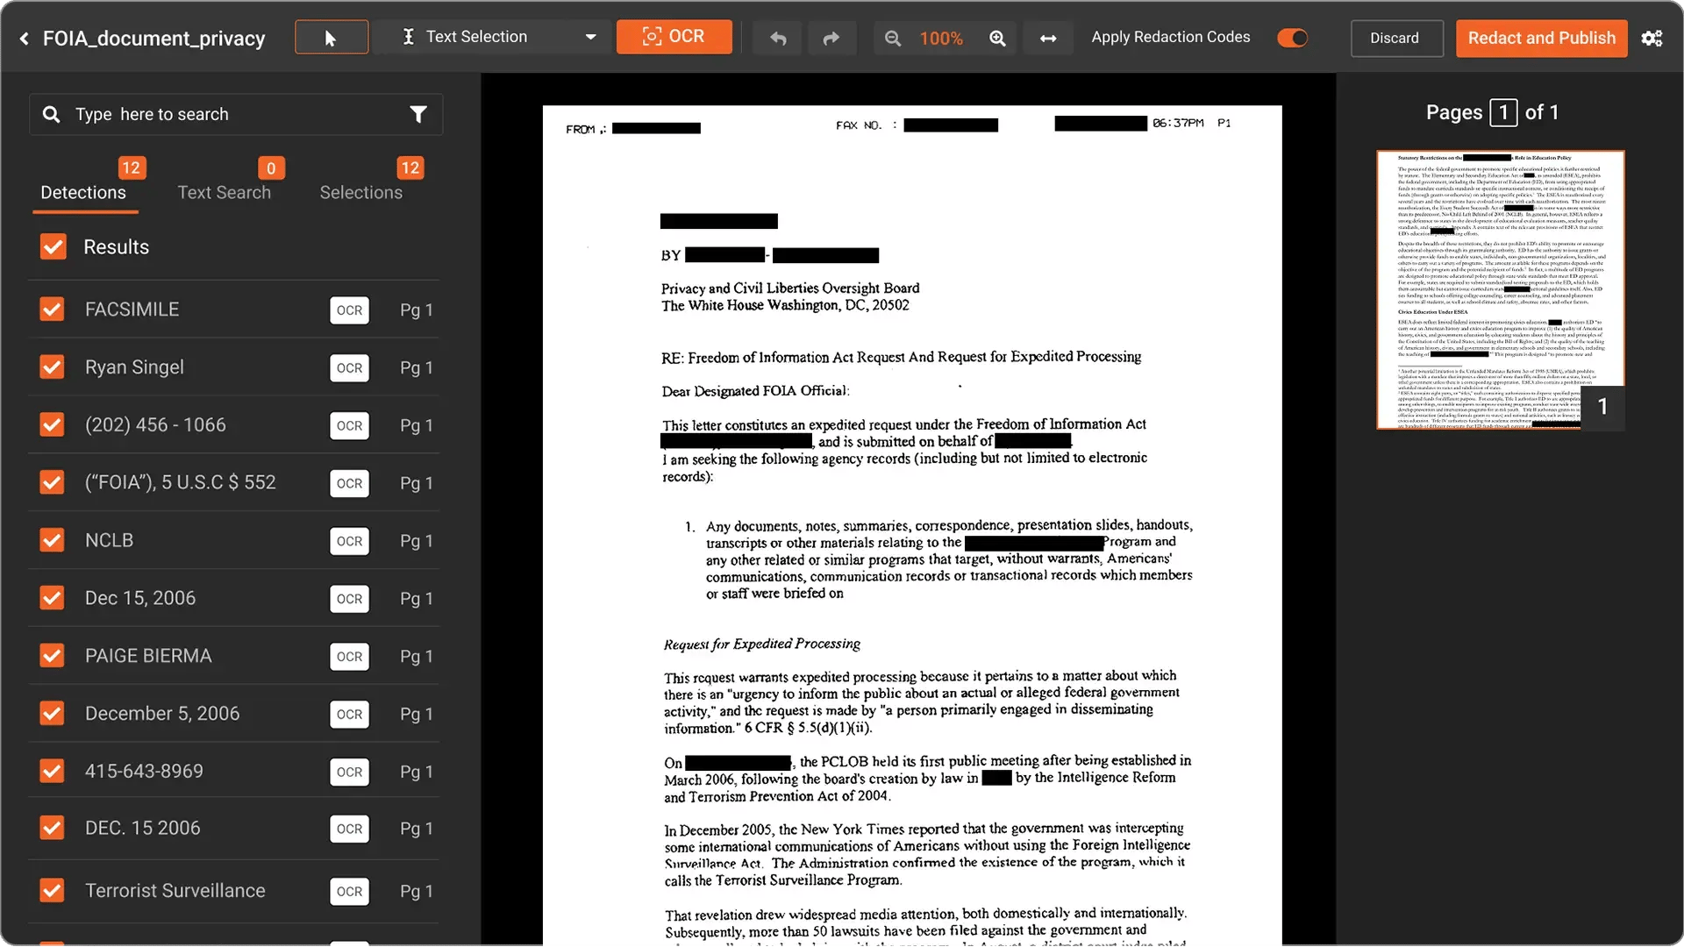Zoom out with the minus magnifier
This screenshot has width=1684, height=947.
click(893, 39)
